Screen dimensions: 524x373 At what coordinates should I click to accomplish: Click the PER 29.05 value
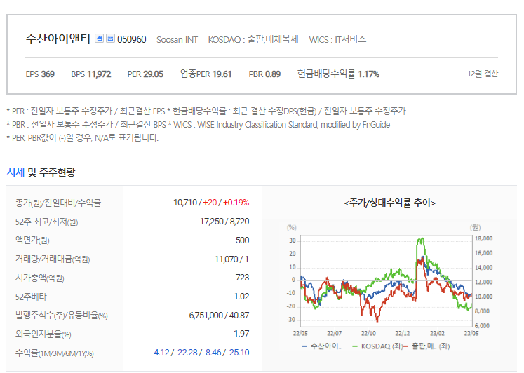coord(145,74)
